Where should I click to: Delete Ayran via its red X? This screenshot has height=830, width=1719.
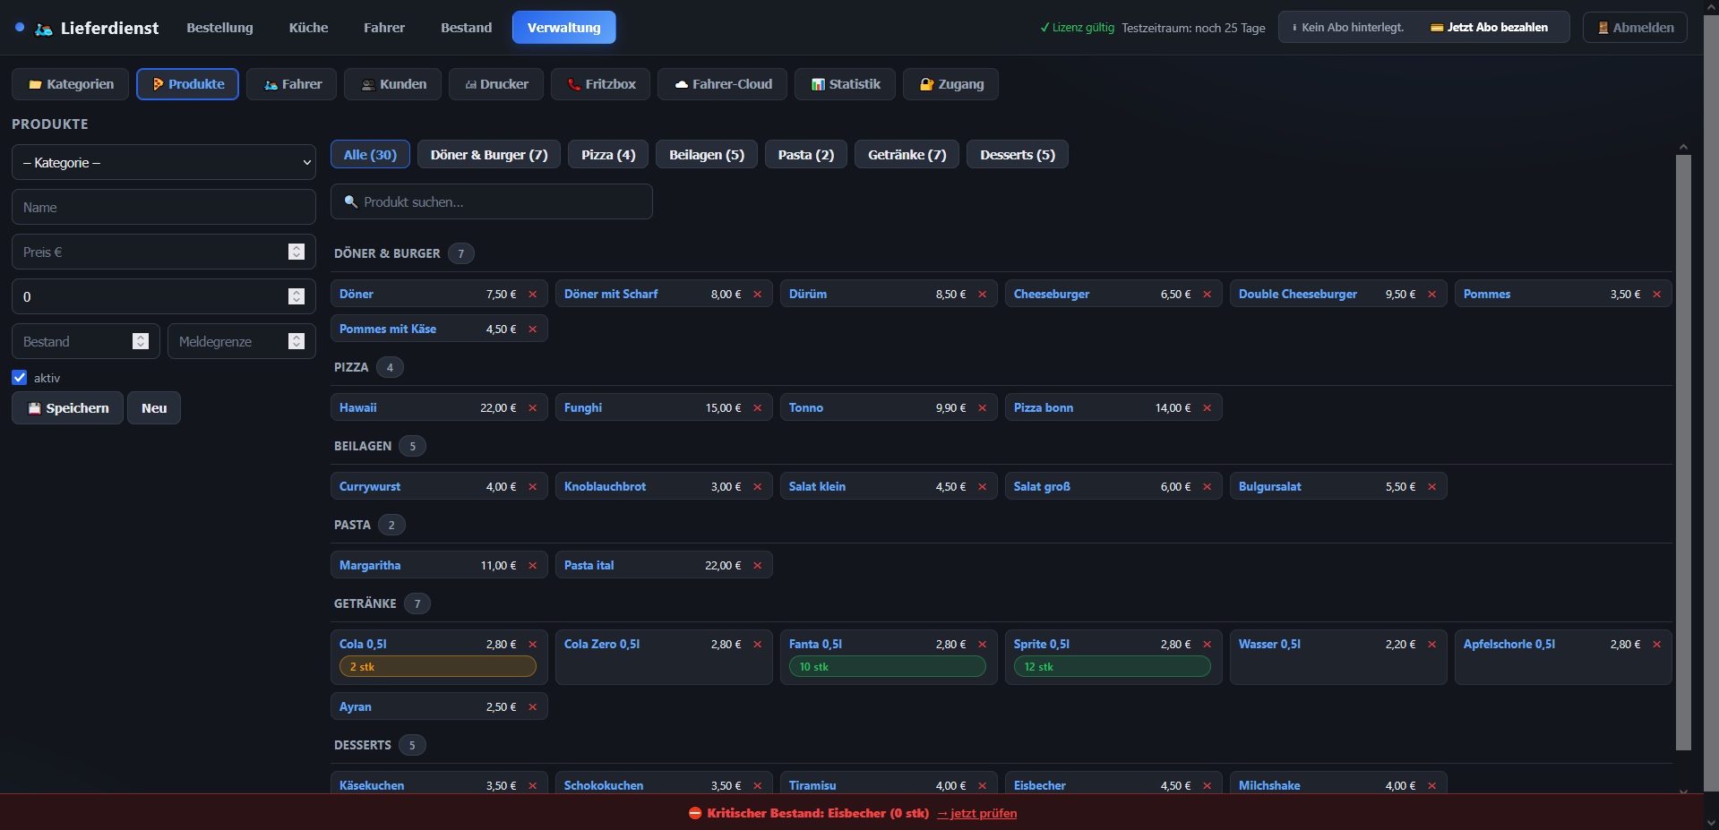click(x=532, y=707)
